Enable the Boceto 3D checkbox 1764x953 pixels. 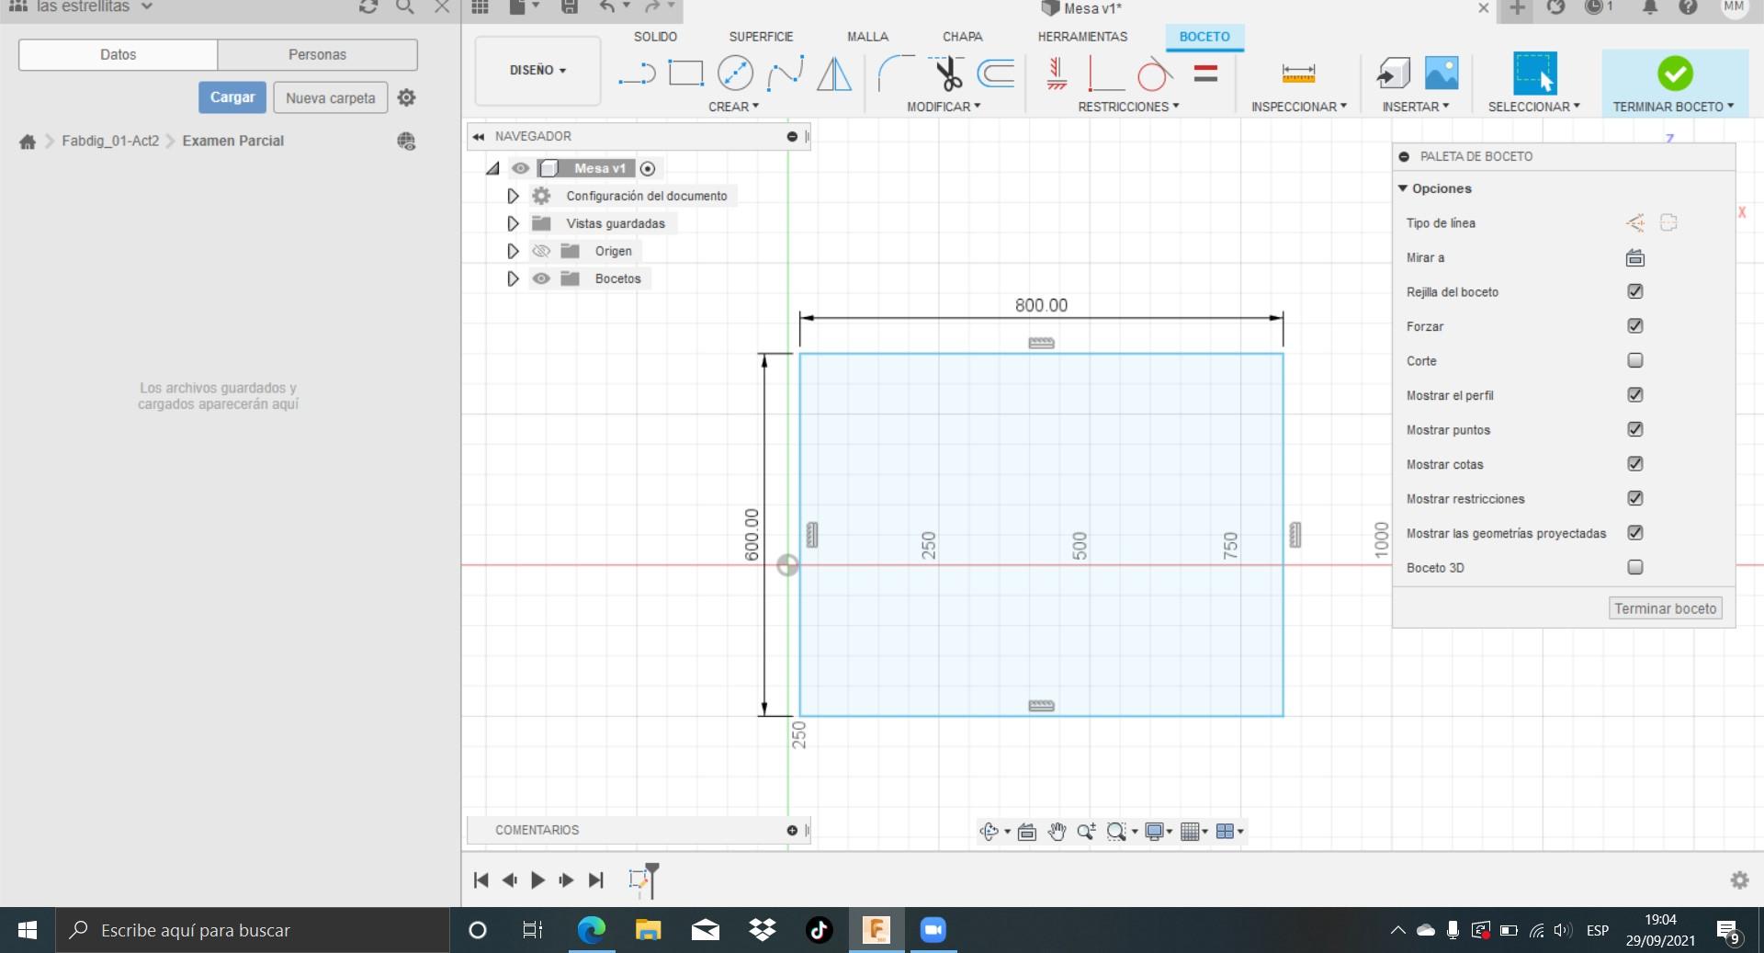tap(1634, 567)
